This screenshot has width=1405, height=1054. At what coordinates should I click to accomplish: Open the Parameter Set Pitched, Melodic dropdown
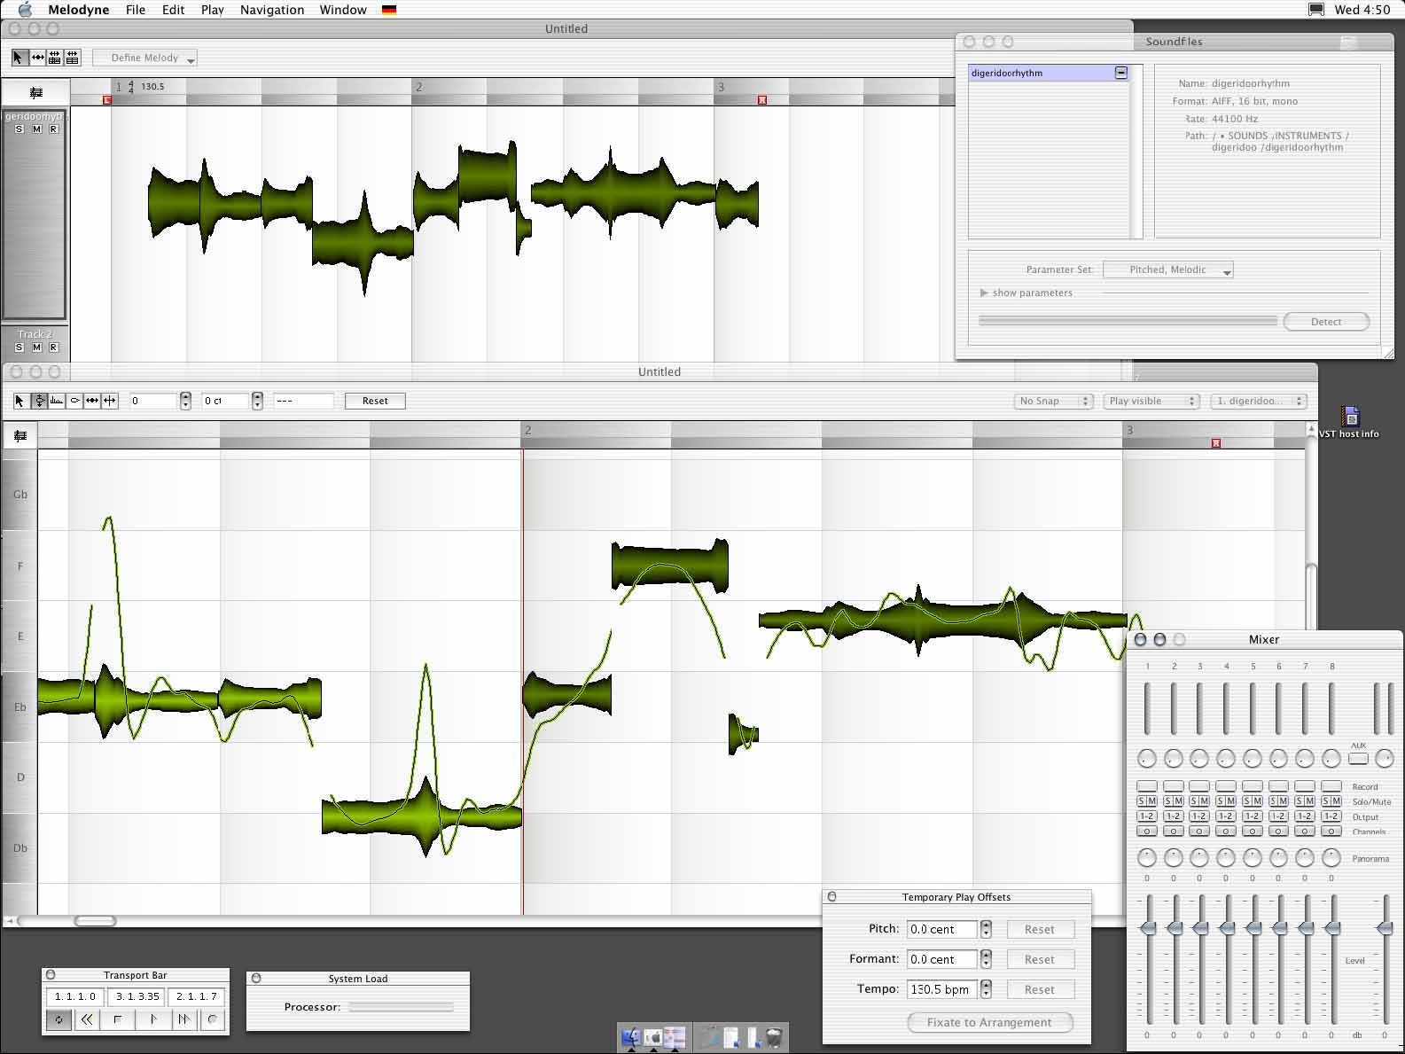pos(1168,269)
